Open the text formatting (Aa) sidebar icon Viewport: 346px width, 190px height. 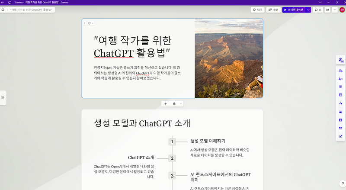click(x=340, y=79)
